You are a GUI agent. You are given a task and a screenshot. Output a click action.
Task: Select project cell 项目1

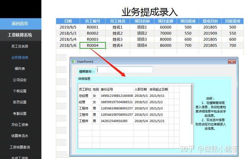tap(142, 27)
